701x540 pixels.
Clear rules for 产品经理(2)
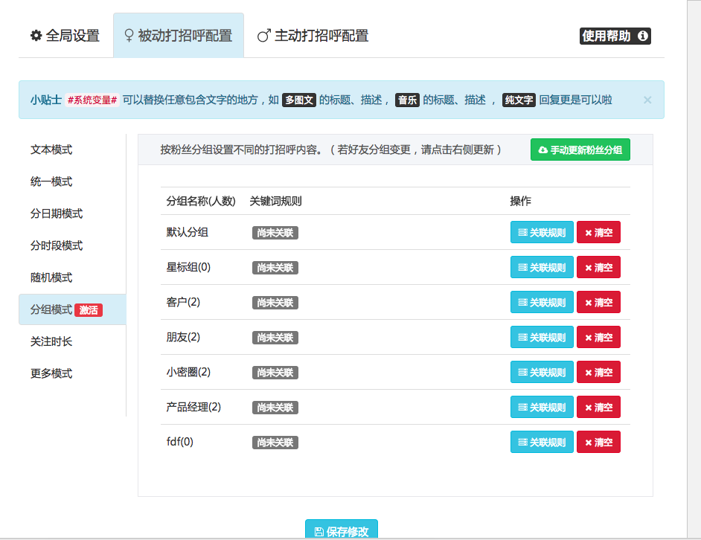coord(598,407)
